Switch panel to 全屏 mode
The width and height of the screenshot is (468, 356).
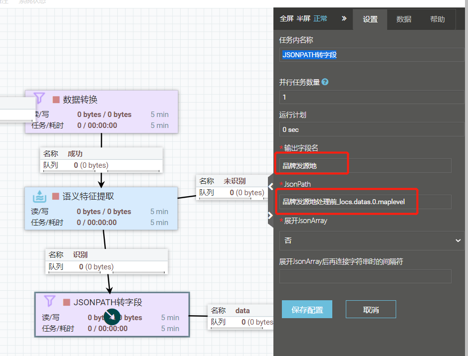click(x=286, y=18)
